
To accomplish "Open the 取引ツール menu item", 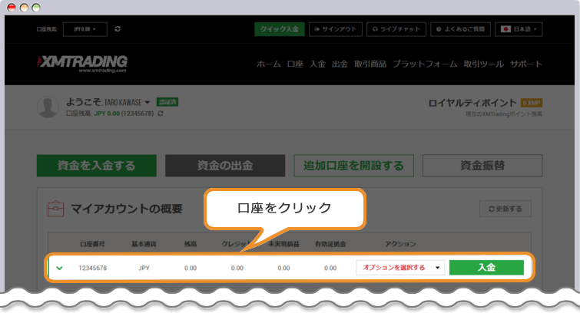I will pyautogui.click(x=483, y=64).
